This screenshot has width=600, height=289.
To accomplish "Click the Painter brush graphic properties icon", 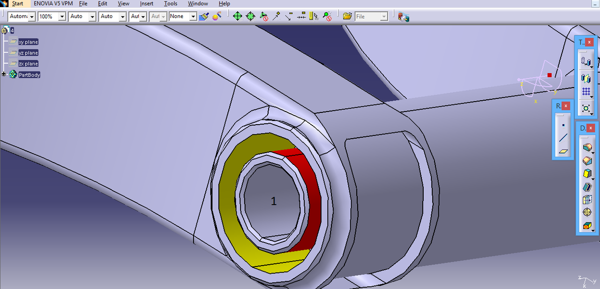I will 203,16.
